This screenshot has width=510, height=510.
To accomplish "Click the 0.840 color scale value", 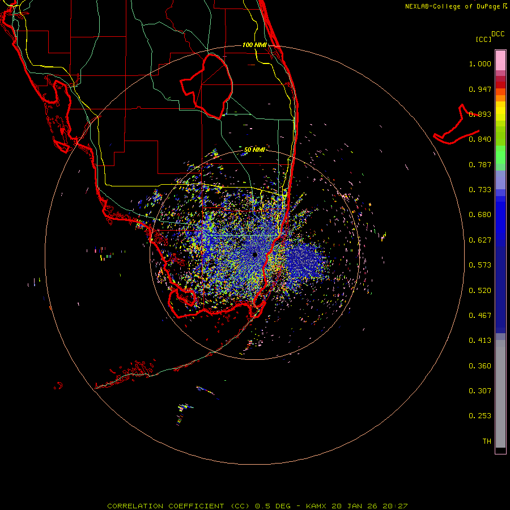I will [x=480, y=139].
